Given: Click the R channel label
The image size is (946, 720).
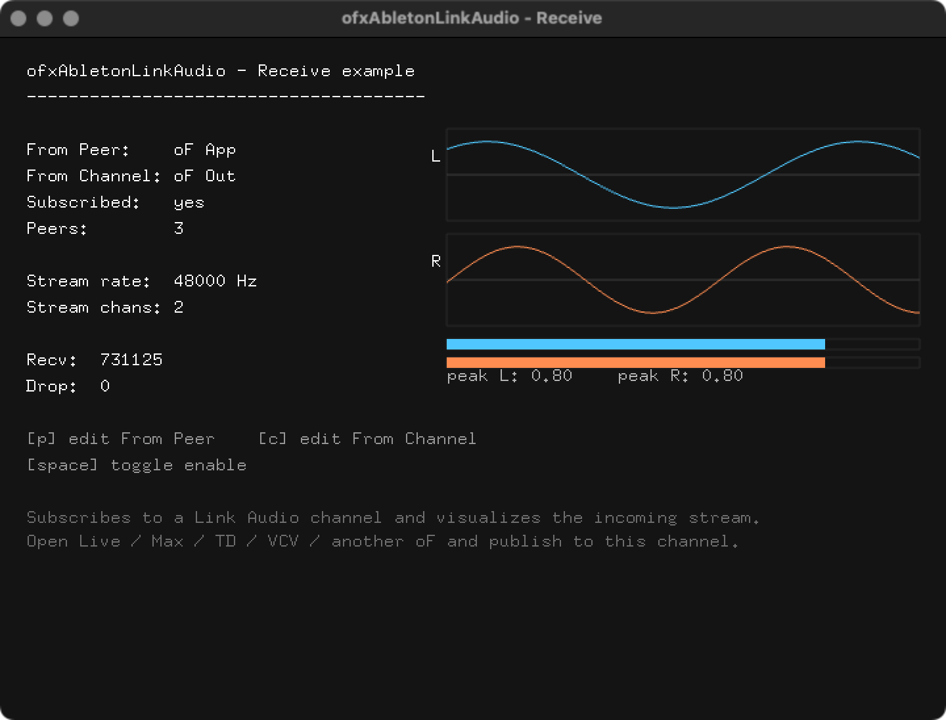Looking at the screenshot, I should tap(436, 261).
